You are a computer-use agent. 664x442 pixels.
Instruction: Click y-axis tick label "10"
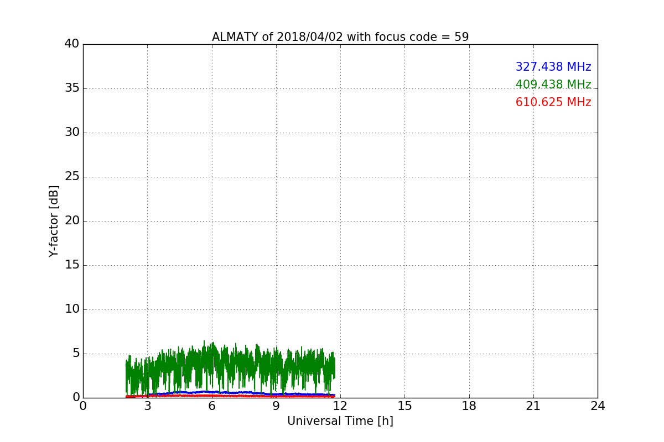point(72,309)
